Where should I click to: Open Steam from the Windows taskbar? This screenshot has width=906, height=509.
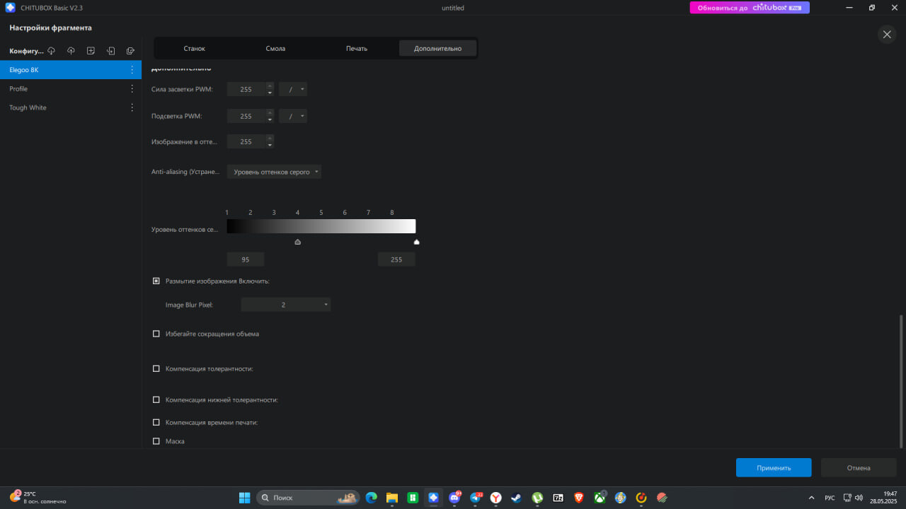pos(516,498)
